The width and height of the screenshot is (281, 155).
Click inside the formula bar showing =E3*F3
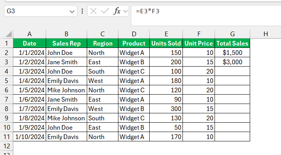pyautogui.click(x=206, y=16)
